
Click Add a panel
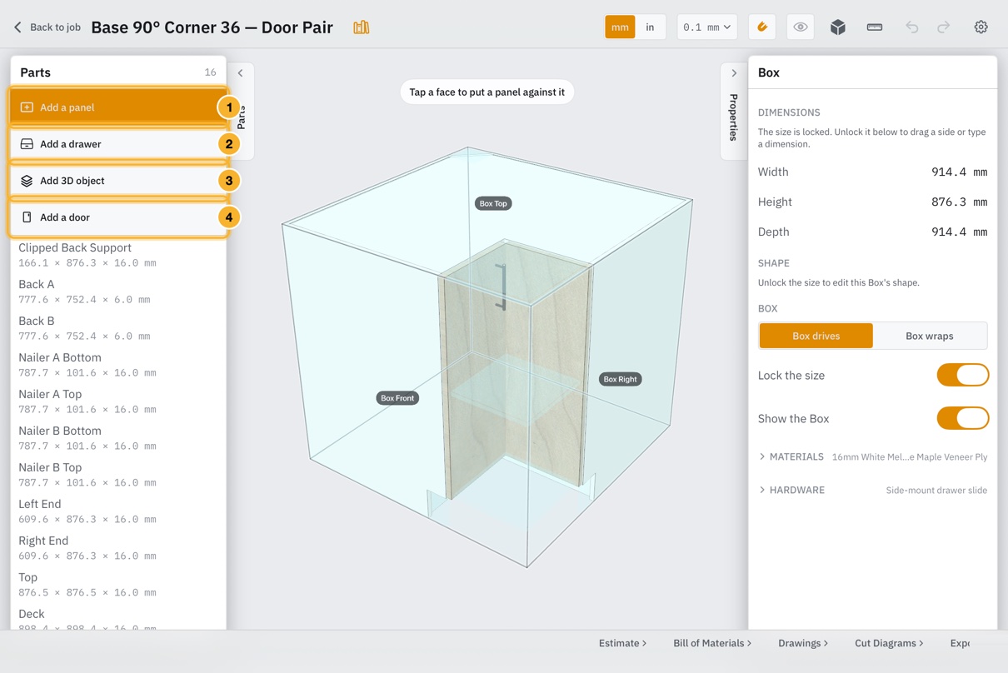tap(118, 107)
